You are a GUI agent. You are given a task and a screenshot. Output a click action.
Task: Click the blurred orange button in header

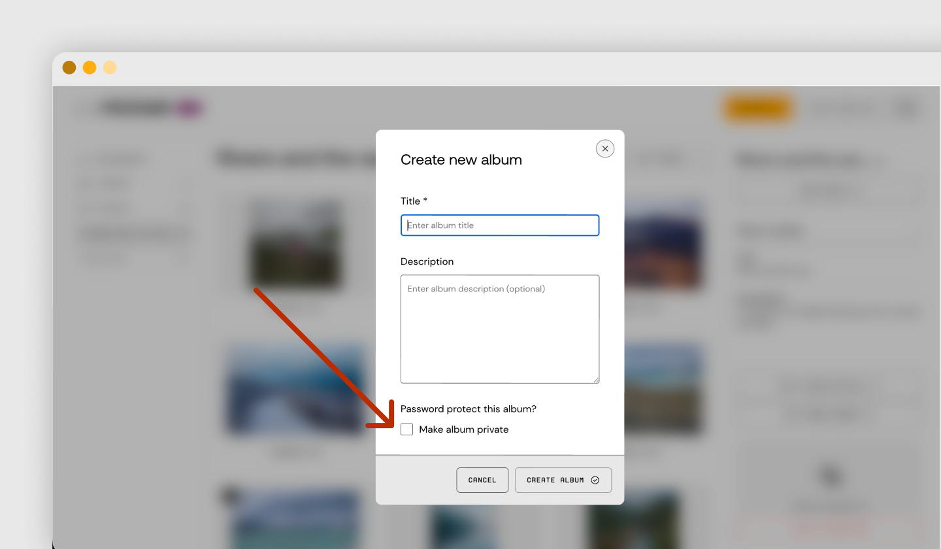pos(758,108)
